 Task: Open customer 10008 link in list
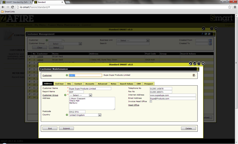pyautogui.click(x=40, y=56)
